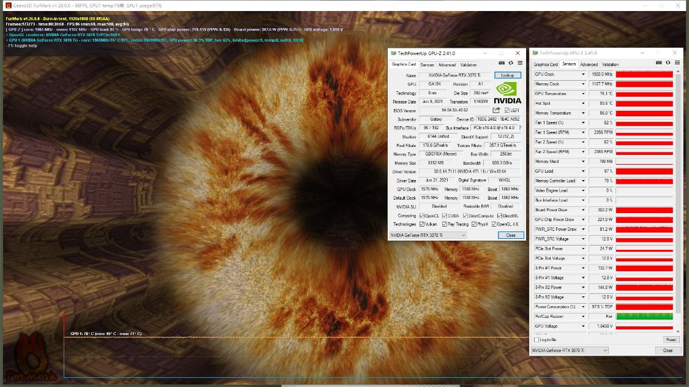Open the GPU Temperature sensor dropdown arrow
The height and width of the screenshot is (387, 689).
[583, 94]
